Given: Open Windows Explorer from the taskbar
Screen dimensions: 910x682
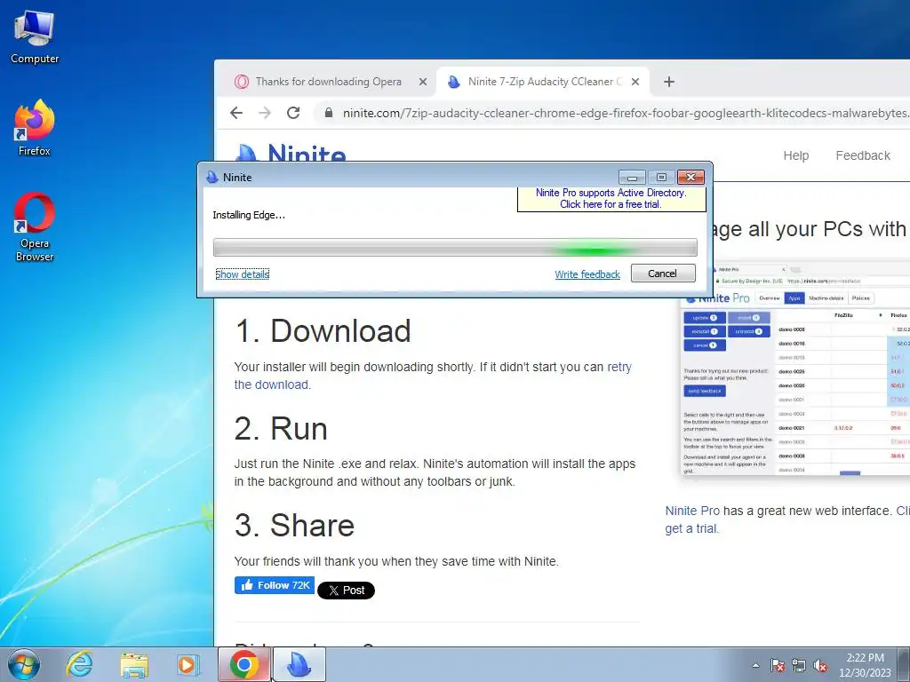Looking at the screenshot, I should point(134,664).
